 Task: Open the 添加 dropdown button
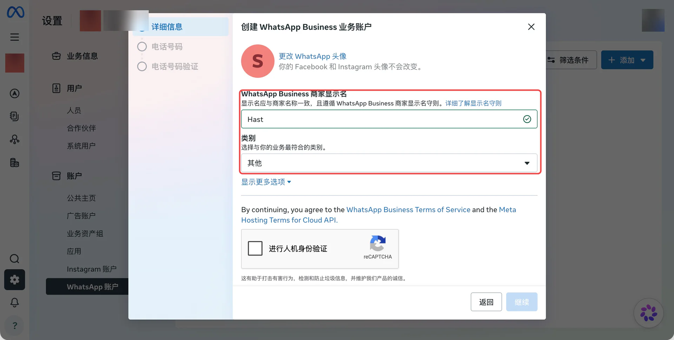[x=627, y=60]
